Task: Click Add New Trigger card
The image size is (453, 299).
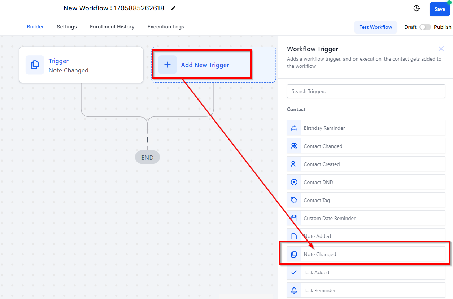Action: [x=205, y=65]
